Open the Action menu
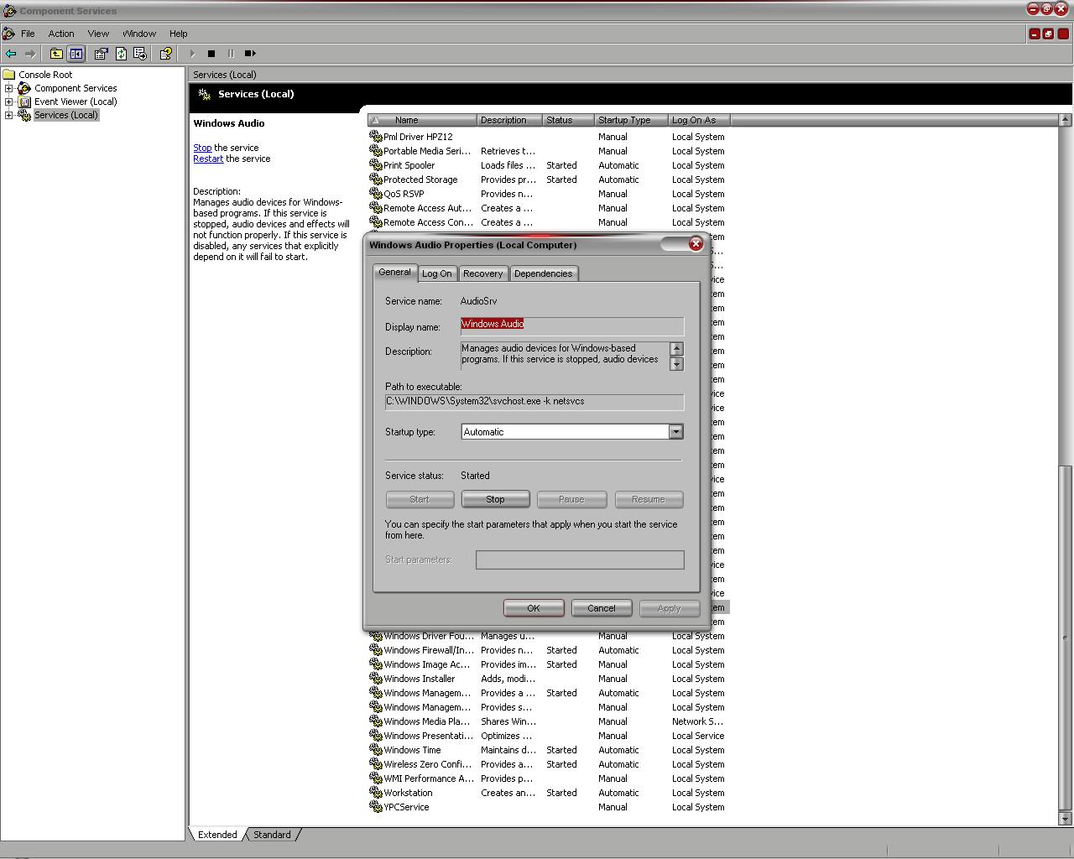The image size is (1074, 859). point(61,34)
